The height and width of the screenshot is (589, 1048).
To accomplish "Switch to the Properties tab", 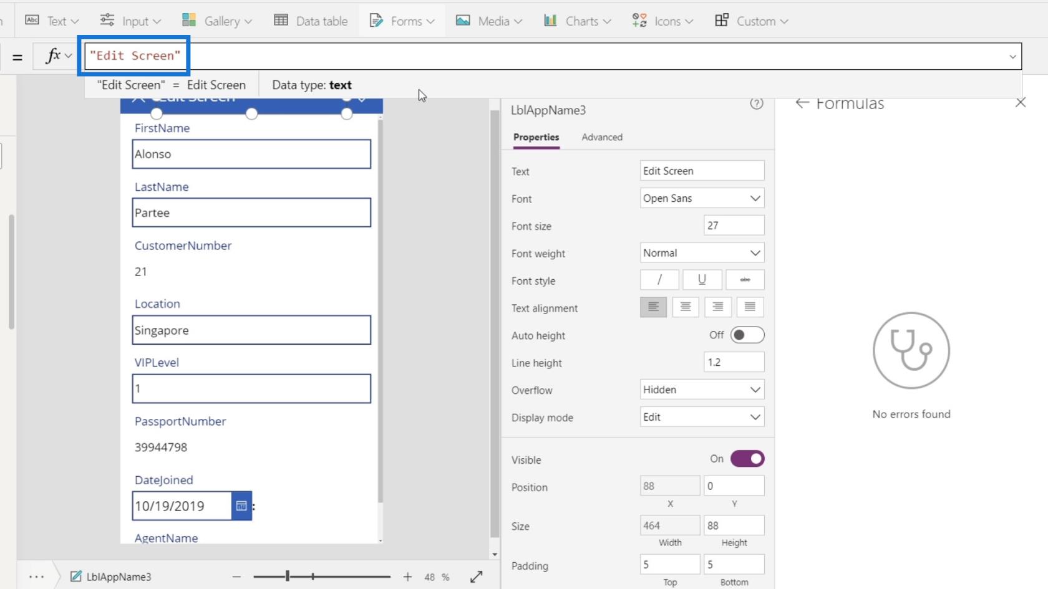I will (536, 137).
